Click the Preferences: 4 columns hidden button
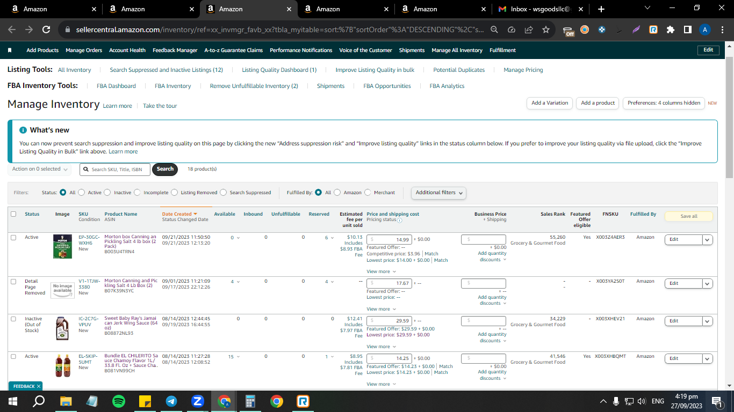Image resolution: width=734 pixels, height=412 pixels. coord(664,103)
